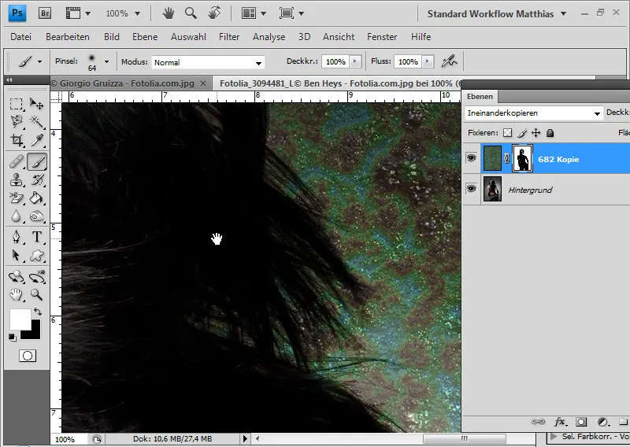This screenshot has height=447, width=630.
Task: Select the Blur tool
Action: coord(17,216)
